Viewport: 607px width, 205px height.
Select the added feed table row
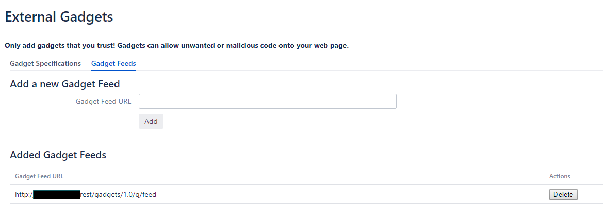pos(306,195)
